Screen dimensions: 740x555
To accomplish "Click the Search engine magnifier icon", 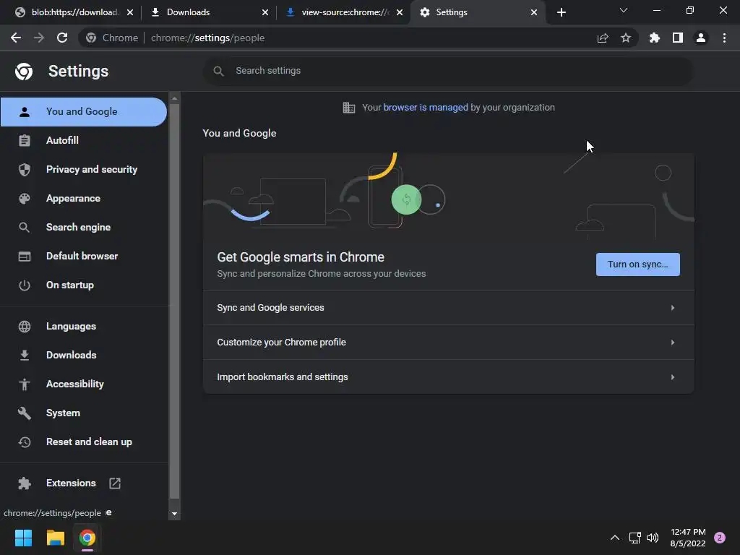I will pos(25,228).
